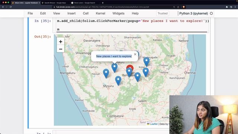Click the blue marker just below Madanapalle
The height and width of the screenshot is (134, 238).
pyautogui.click(x=147, y=61)
